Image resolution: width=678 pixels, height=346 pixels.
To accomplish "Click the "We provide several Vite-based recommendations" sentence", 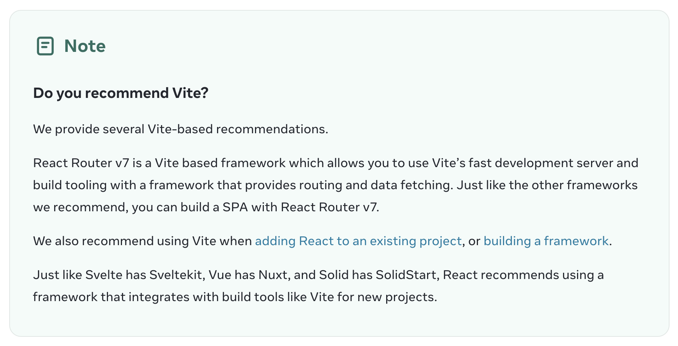I will [180, 129].
